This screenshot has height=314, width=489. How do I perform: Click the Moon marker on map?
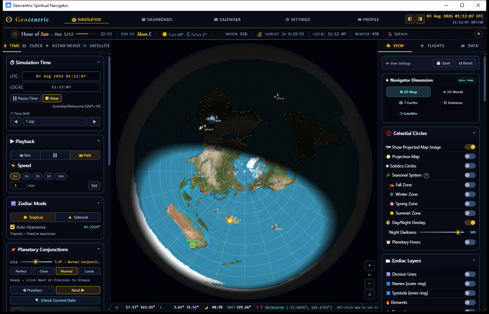coord(212,119)
